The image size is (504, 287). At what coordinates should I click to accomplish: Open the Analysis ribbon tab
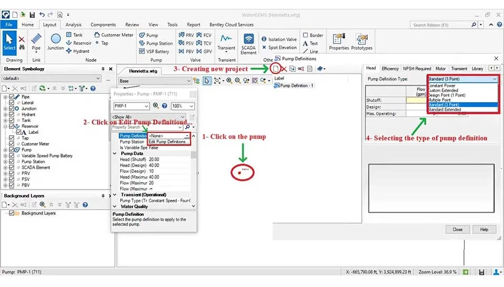(73, 25)
